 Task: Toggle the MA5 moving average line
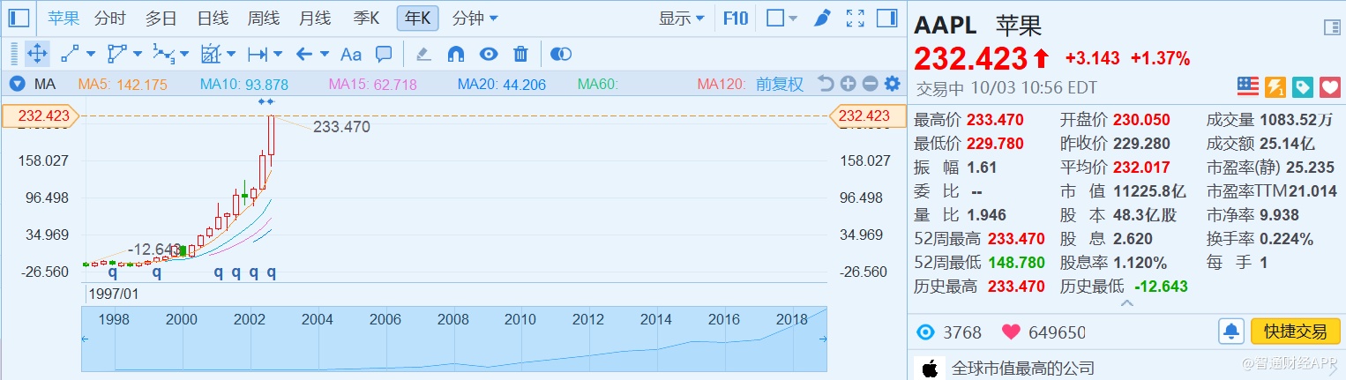coord(123,85)
